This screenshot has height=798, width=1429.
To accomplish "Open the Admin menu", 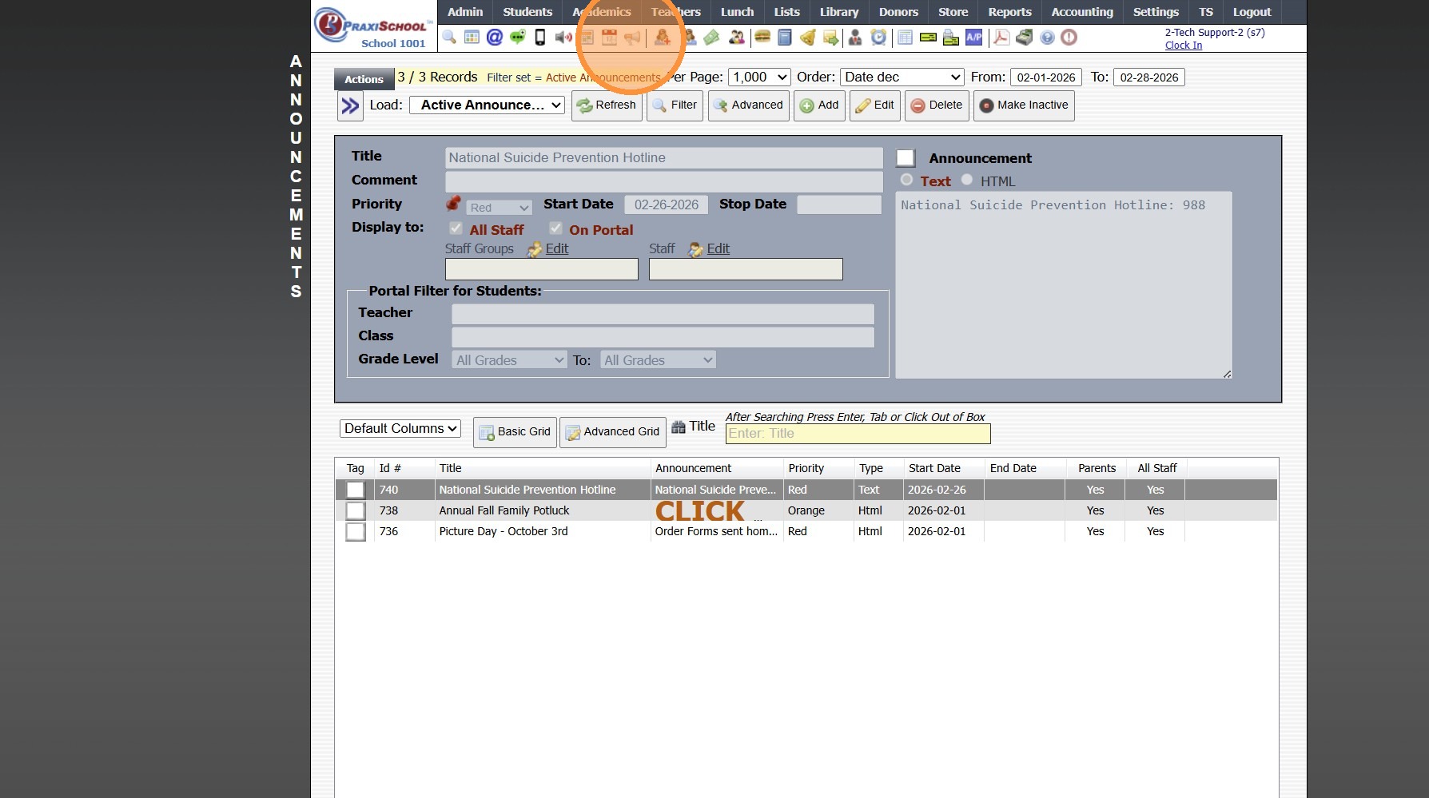I will click(x=465, y=12).
